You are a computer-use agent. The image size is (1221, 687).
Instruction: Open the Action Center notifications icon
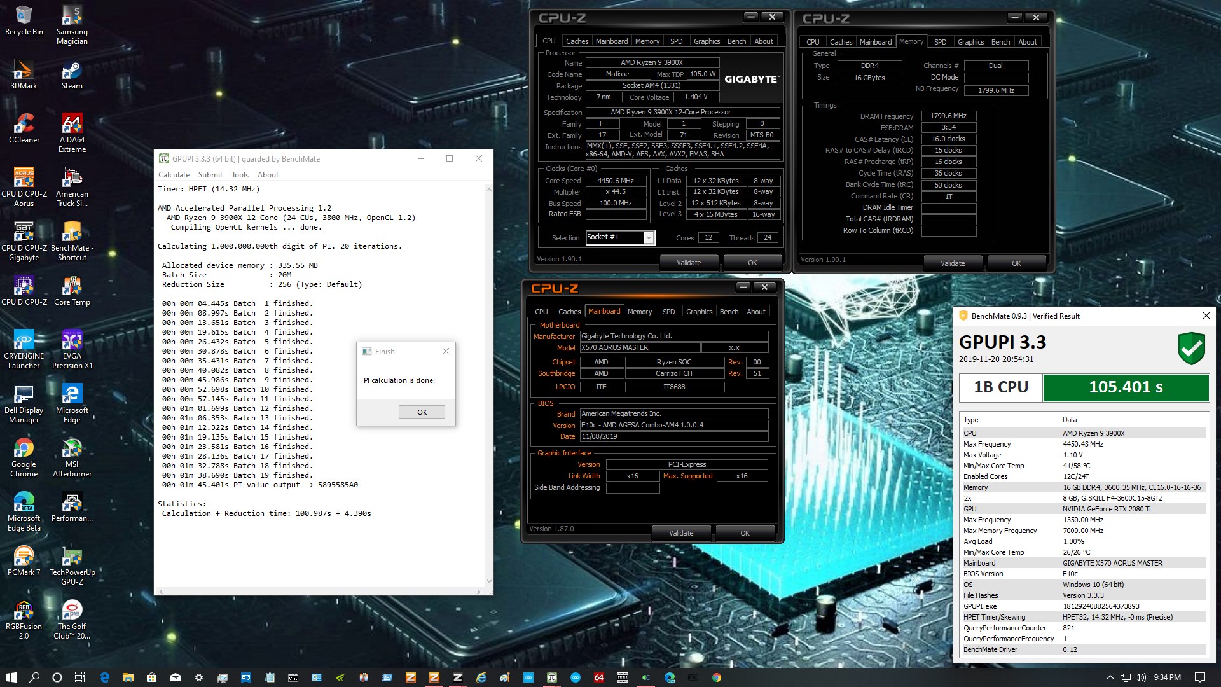pos(1200,677)
